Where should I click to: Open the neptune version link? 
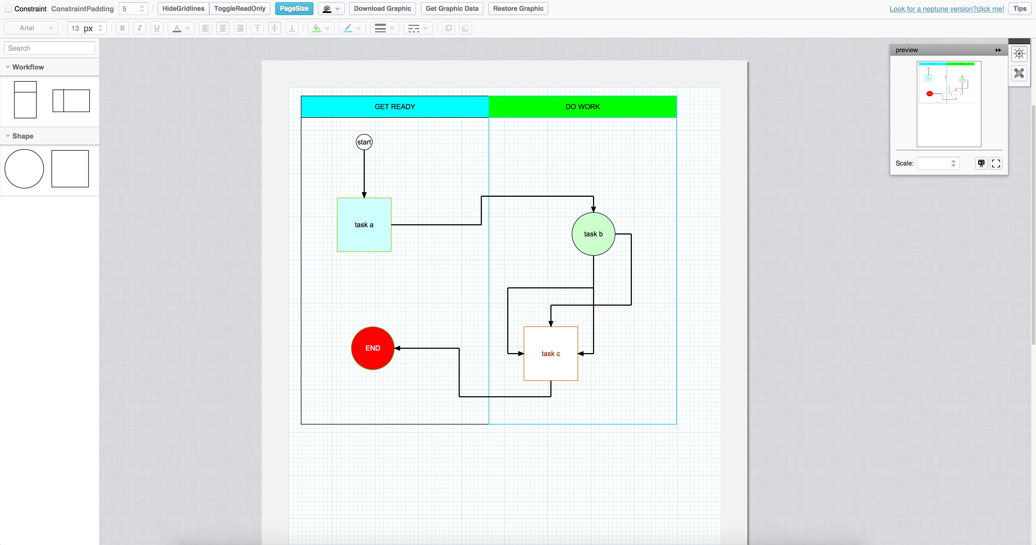pyautogui.click(x=946, y=9)
